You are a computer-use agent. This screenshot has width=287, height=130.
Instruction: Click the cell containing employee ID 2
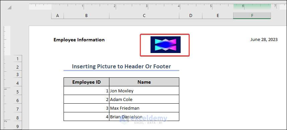point(86,99)
